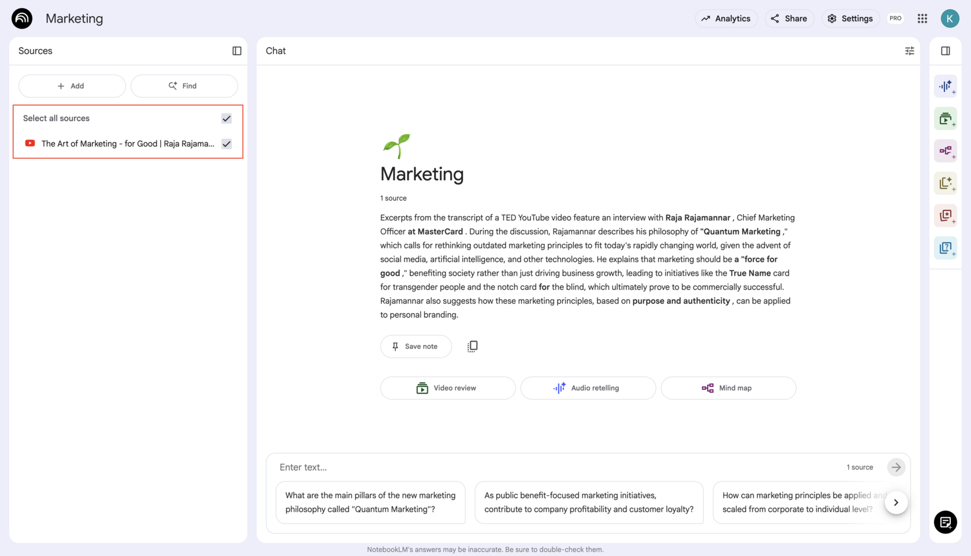The image size is (971, 556).
Task: Open the Share options
Action: point(789,18)
